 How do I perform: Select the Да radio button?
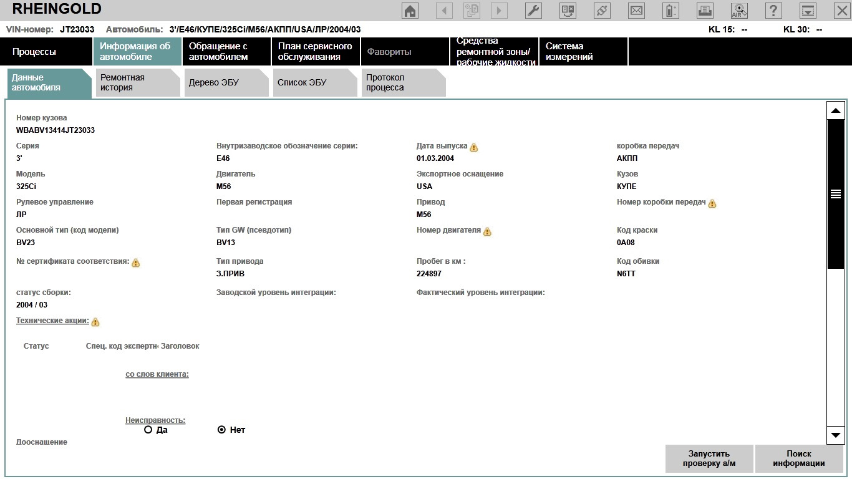[148, 430]
